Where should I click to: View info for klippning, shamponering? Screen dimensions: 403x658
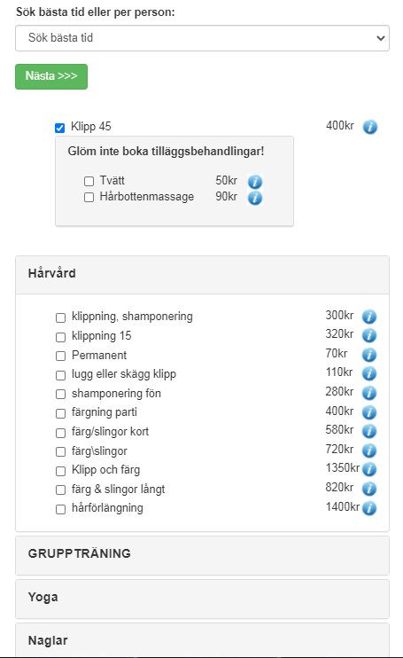coord(369,317)
